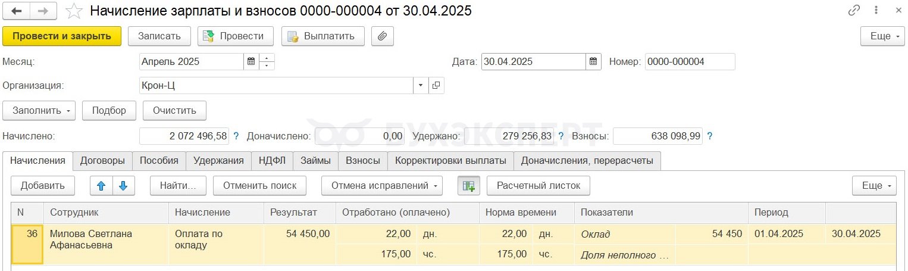Screen dimensions: 908x271
Task: Switch to the НДФЛ tab
Action: point(273,160)
